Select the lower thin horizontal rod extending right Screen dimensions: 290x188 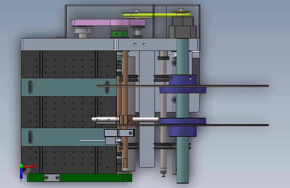click(x=183, y=125)
